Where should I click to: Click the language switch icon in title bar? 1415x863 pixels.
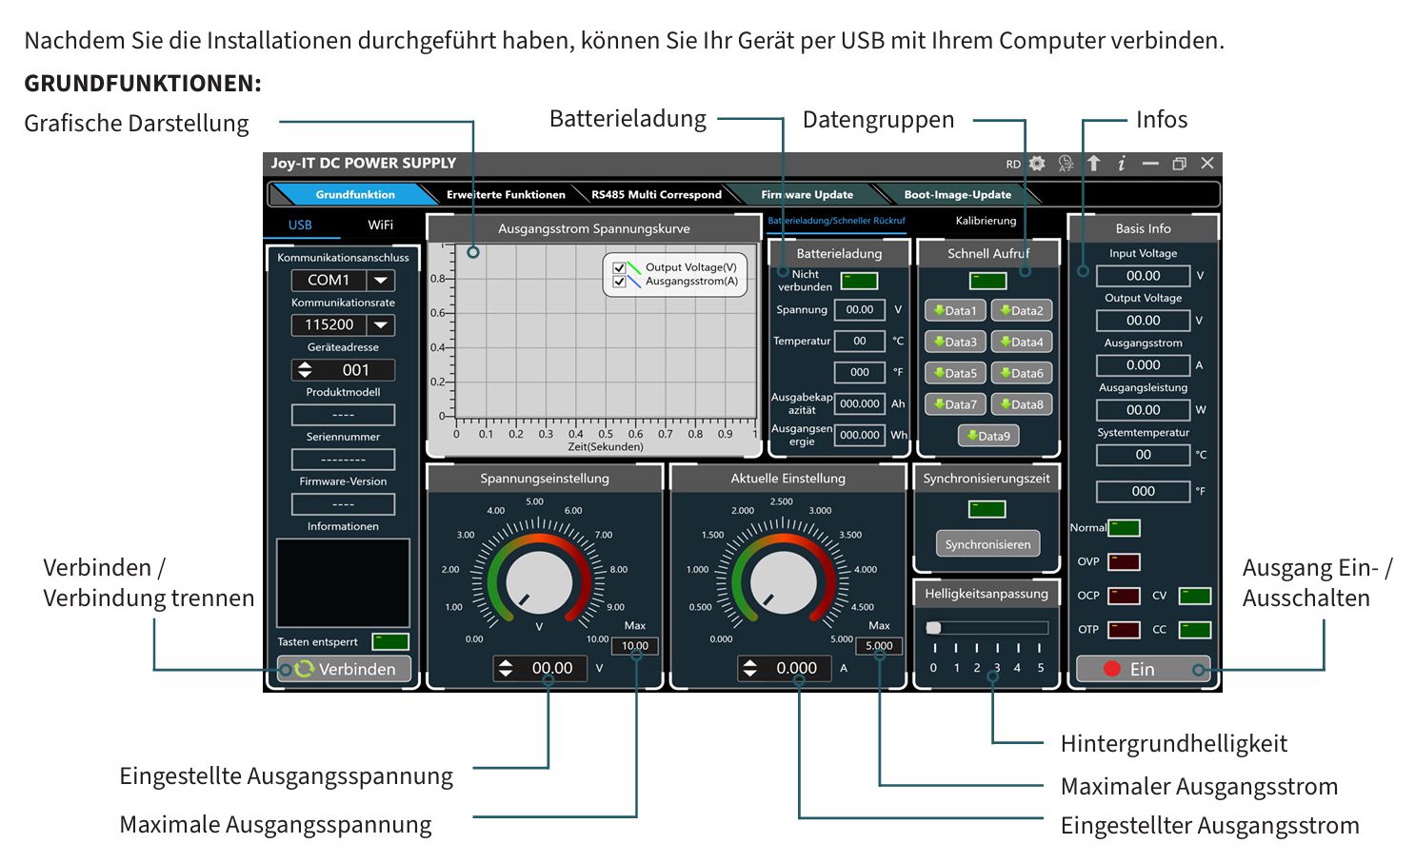pyautogui.click(x=1066, y=164)
